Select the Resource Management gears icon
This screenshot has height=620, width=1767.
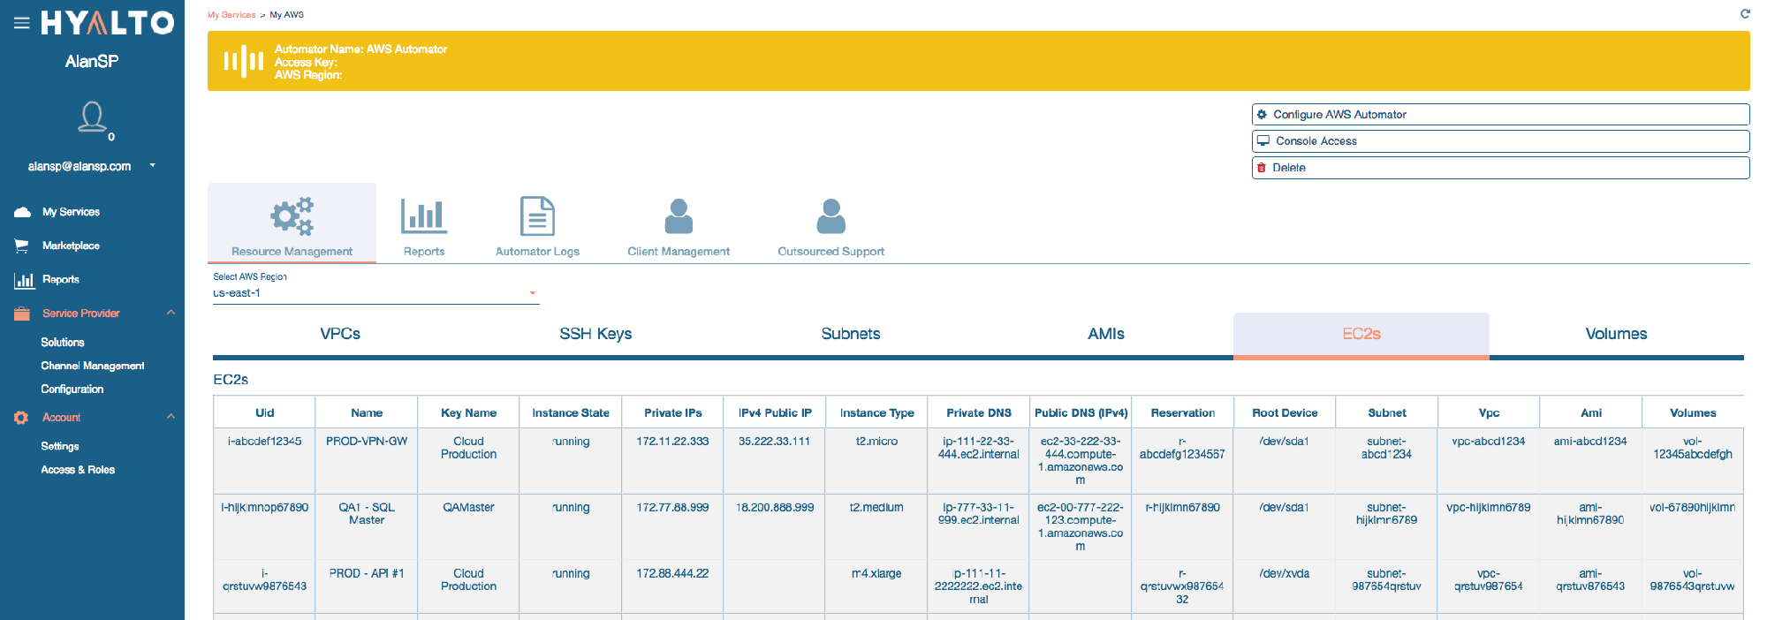(x=292, y=215)
